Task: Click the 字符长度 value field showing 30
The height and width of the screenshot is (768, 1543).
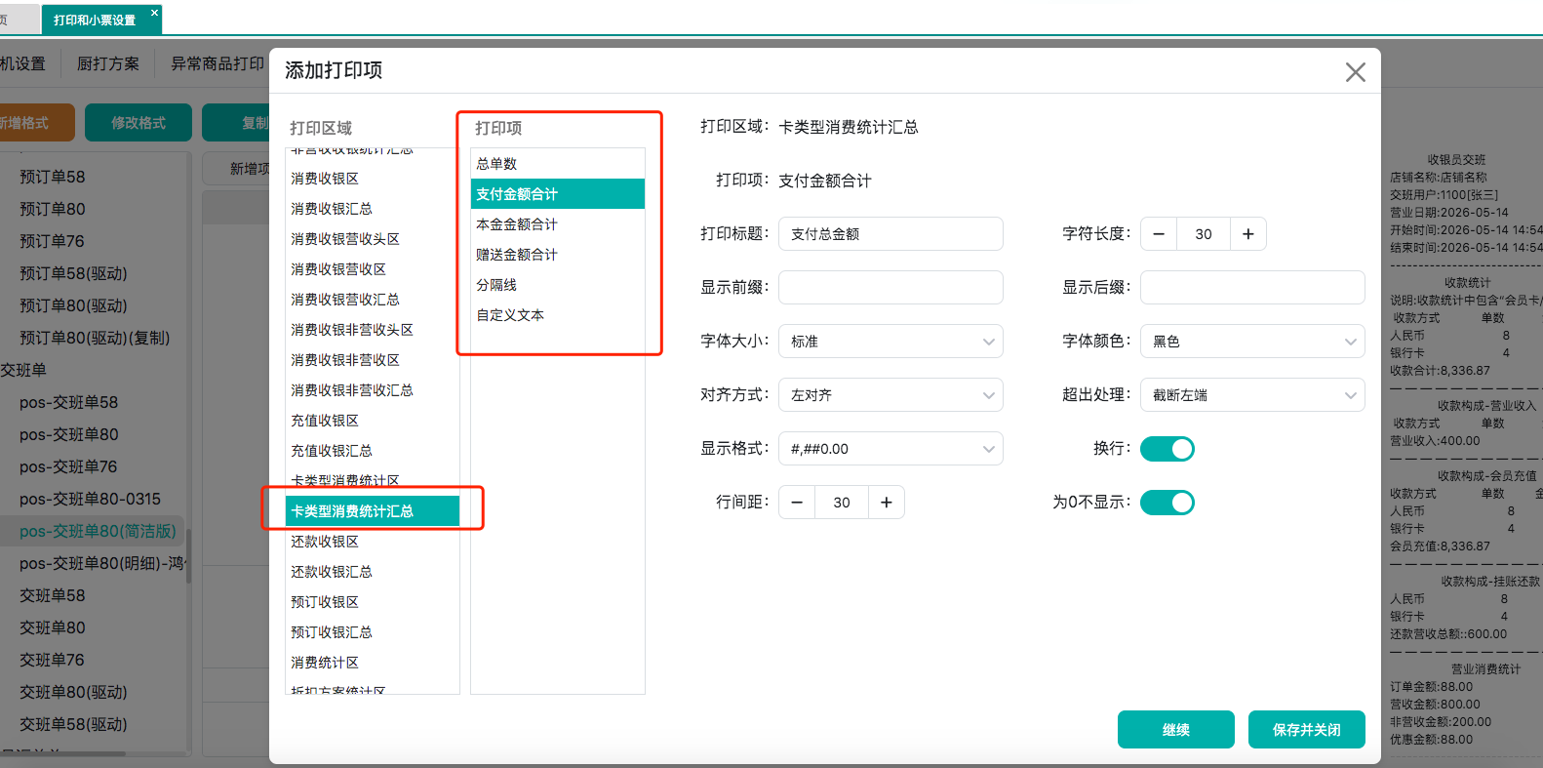Action: pos(1204,234)
